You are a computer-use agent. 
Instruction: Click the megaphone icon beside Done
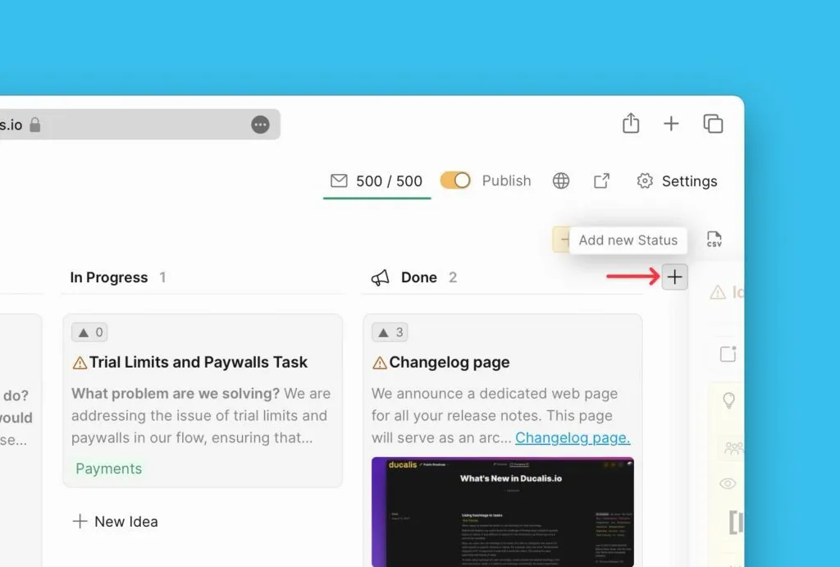coord(381,277)
